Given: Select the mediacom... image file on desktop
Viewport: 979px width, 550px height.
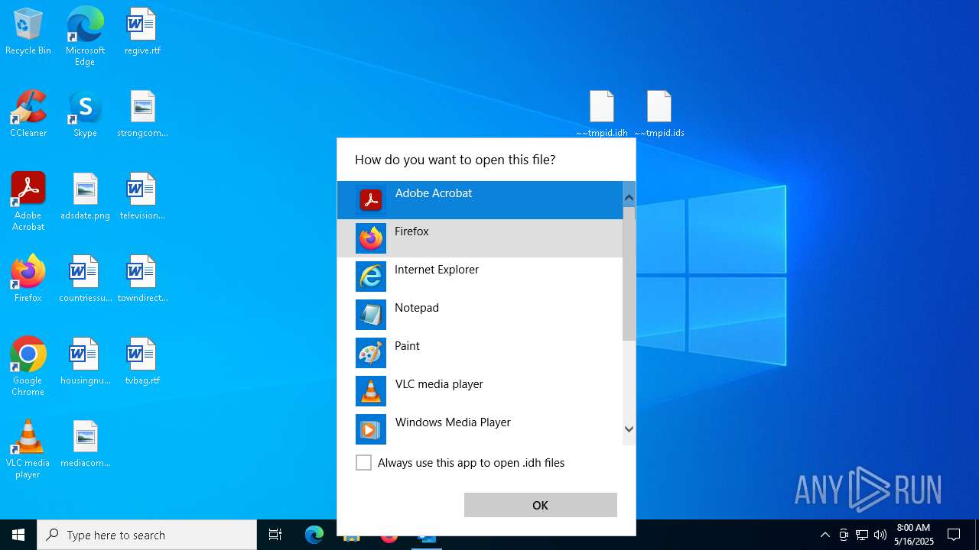Looking at the screenshot, I should coord(85,445).
